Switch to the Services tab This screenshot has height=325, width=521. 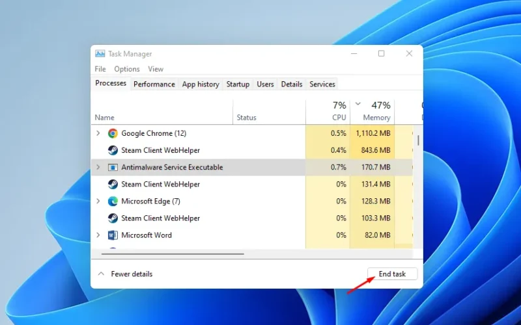pyautogui.click(x=322, y=84)
